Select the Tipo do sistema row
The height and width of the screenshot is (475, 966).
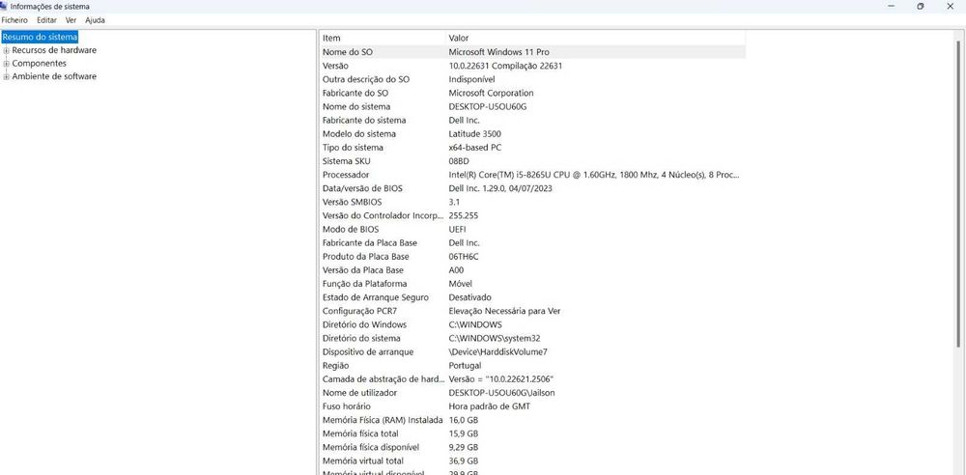click(532, 148)
